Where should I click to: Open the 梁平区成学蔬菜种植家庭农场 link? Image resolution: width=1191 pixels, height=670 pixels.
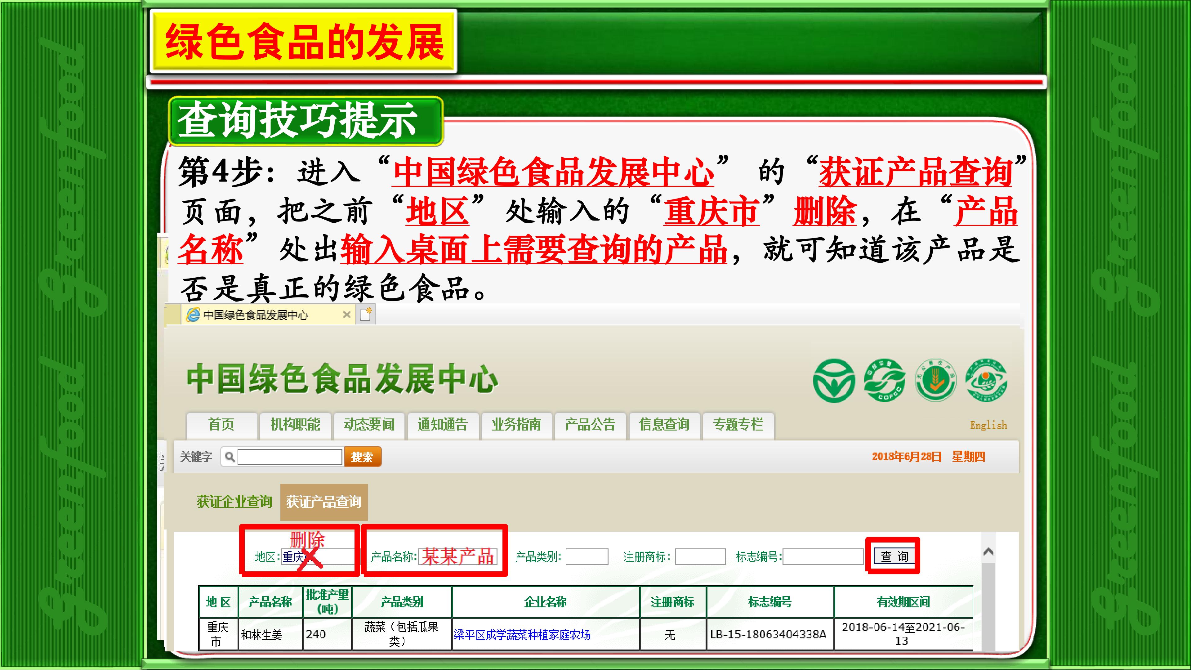point(522,635)
